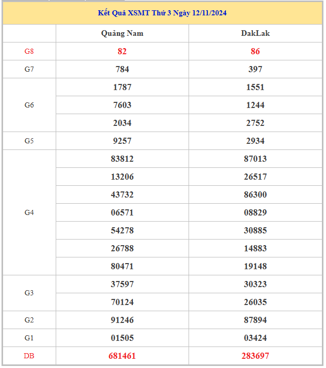Select the G7 row label
Image resolution: width=326 pixels, height=368 pixels.
click(29, 69)
